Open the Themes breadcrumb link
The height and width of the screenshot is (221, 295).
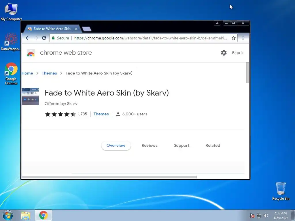pos(49,73)
